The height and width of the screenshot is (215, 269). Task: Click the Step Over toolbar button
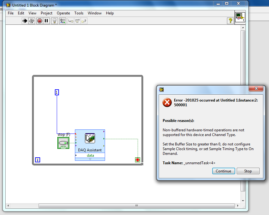(77, 21)
